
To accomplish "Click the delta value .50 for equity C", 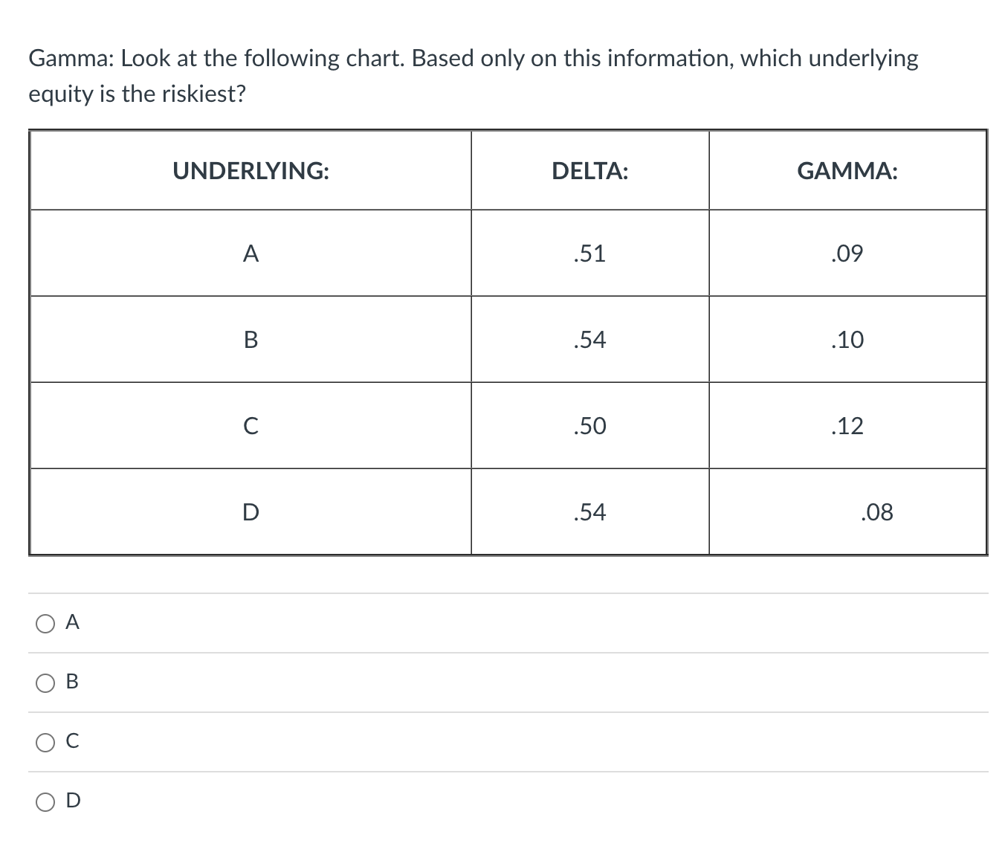I will coord(589,426).
